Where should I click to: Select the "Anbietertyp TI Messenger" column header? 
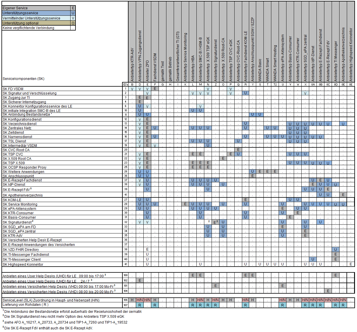(336, 61)
